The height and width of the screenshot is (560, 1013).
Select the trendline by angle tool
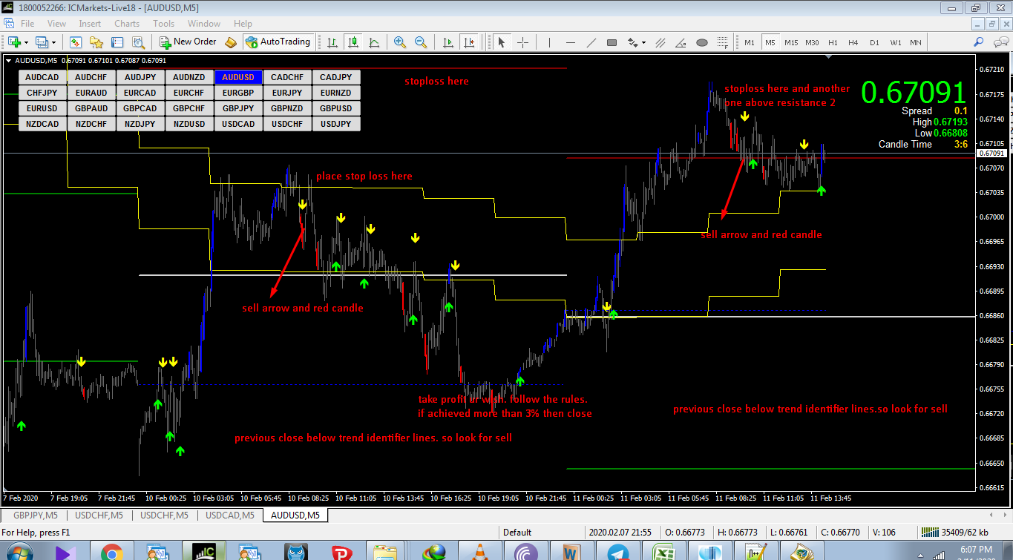(x=681, y=42)
